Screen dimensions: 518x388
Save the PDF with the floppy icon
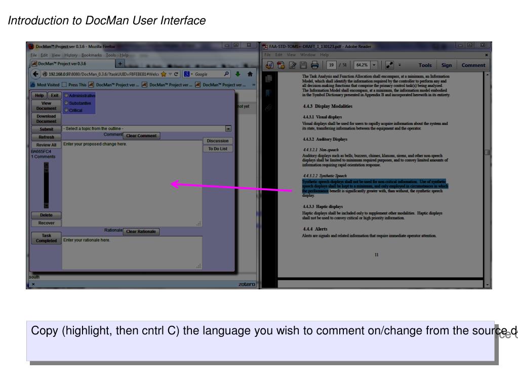click(x=303, y=65)
